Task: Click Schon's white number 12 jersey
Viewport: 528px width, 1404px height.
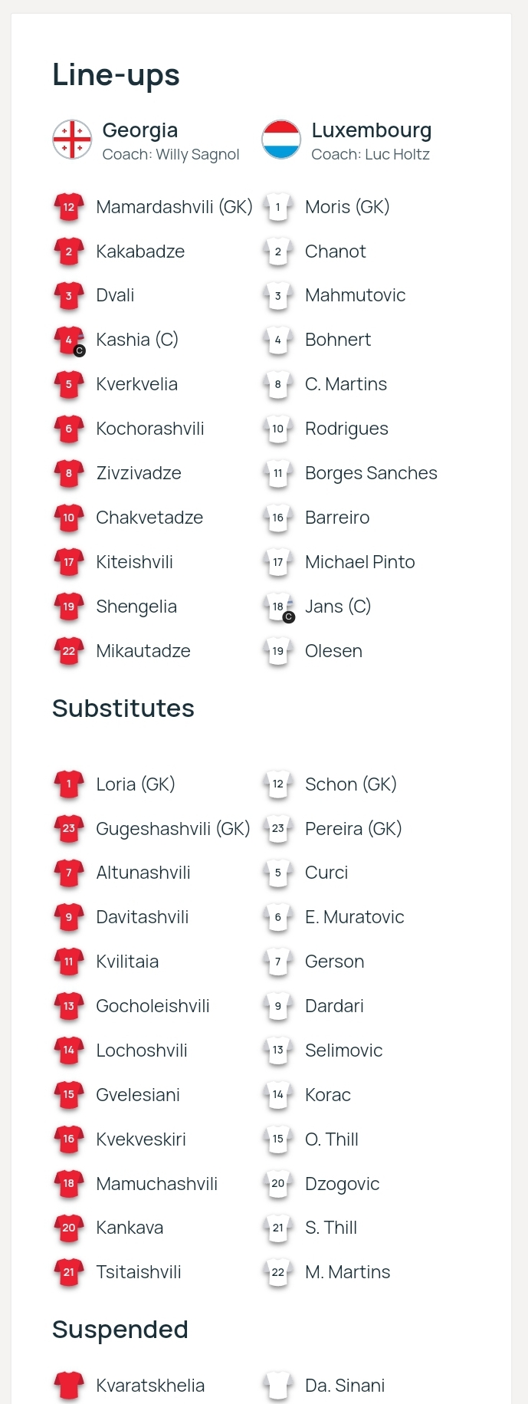Action: point(278,784)
